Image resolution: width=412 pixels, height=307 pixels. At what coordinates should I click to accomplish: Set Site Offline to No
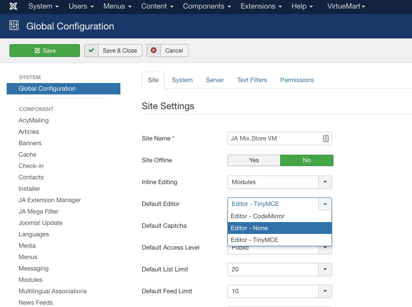307,160
